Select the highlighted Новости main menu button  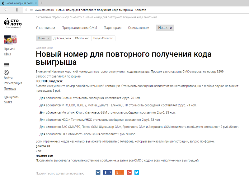165,28
